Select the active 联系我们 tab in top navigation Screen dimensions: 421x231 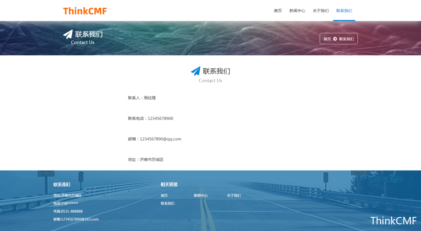click(x=344, y=11)
